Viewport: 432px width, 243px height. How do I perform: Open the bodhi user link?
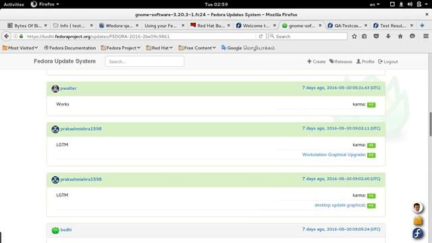(66, 230)
